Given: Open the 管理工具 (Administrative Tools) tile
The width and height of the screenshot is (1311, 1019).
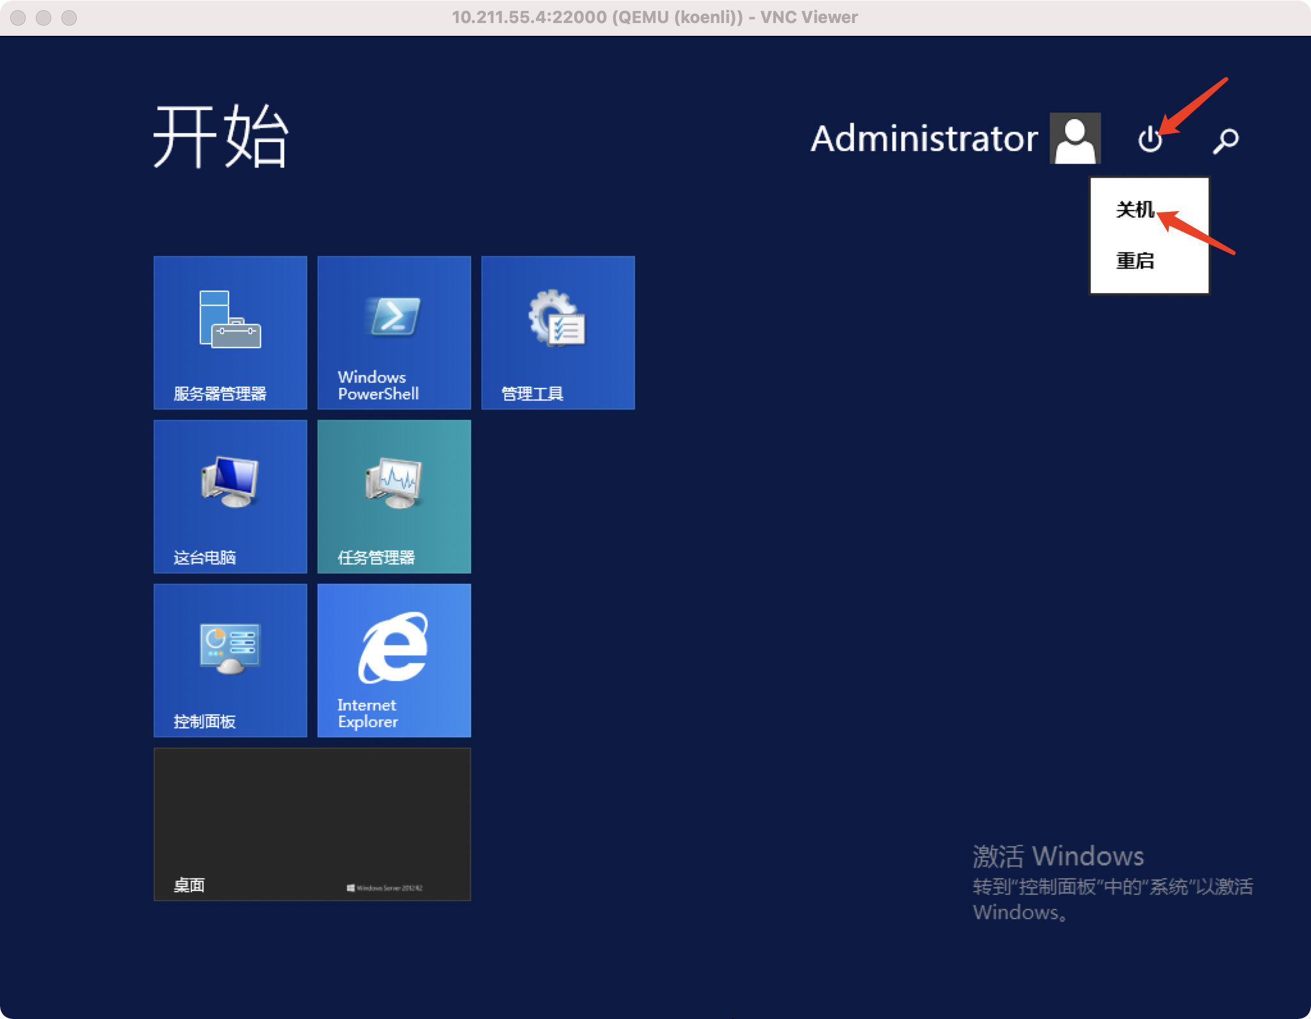Looking at the screenshot, I should coord(558,333).
